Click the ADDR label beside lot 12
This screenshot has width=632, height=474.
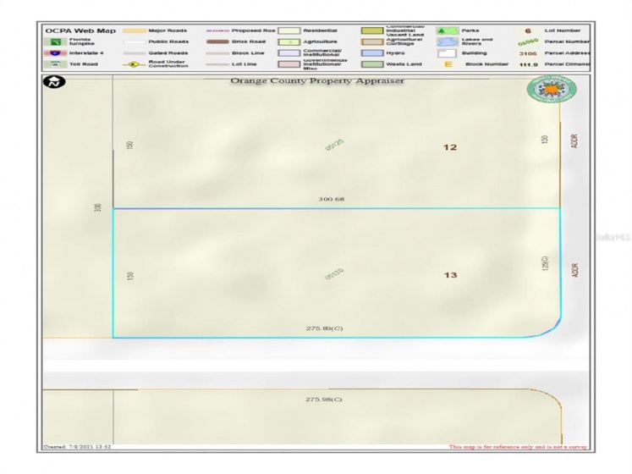click(575, 141)
